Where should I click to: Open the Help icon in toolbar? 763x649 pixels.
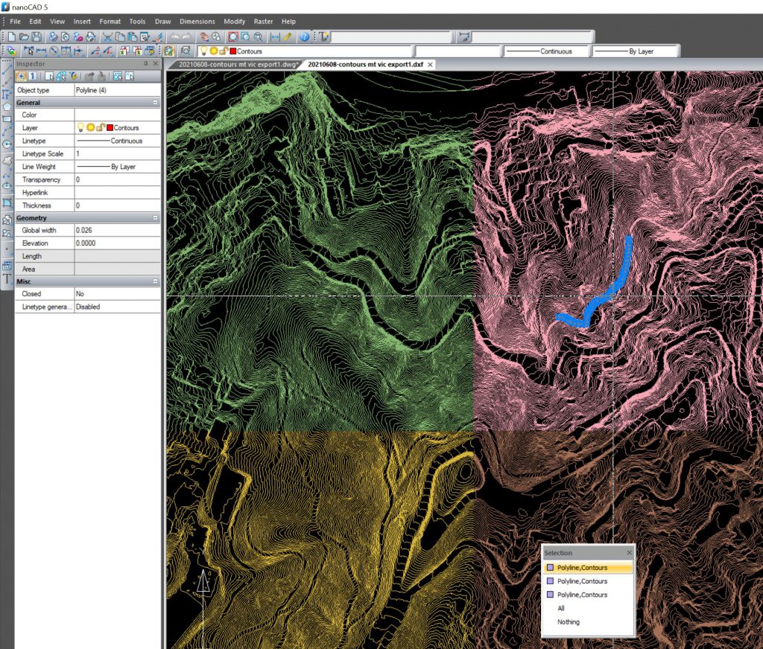pos(304,36)
